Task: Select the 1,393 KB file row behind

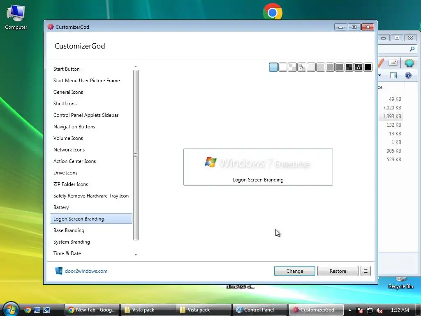Action: tap(391, 116)
